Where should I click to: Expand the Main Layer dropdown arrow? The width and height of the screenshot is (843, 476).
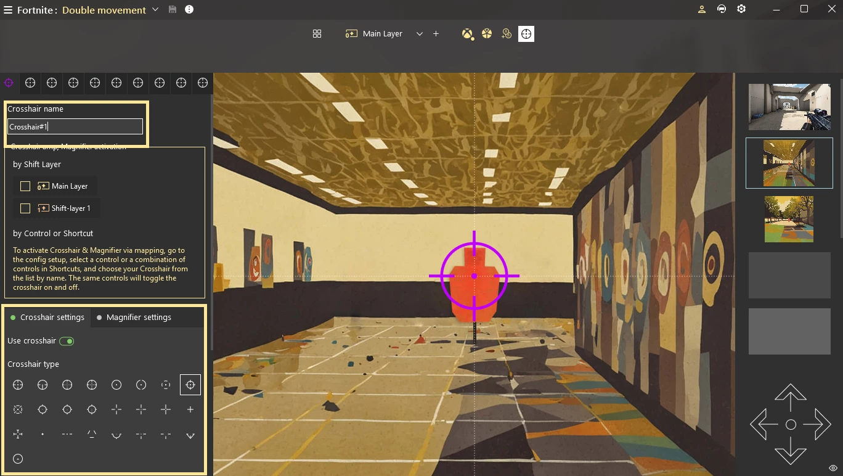pyautogui.click(x=419, y=34)
